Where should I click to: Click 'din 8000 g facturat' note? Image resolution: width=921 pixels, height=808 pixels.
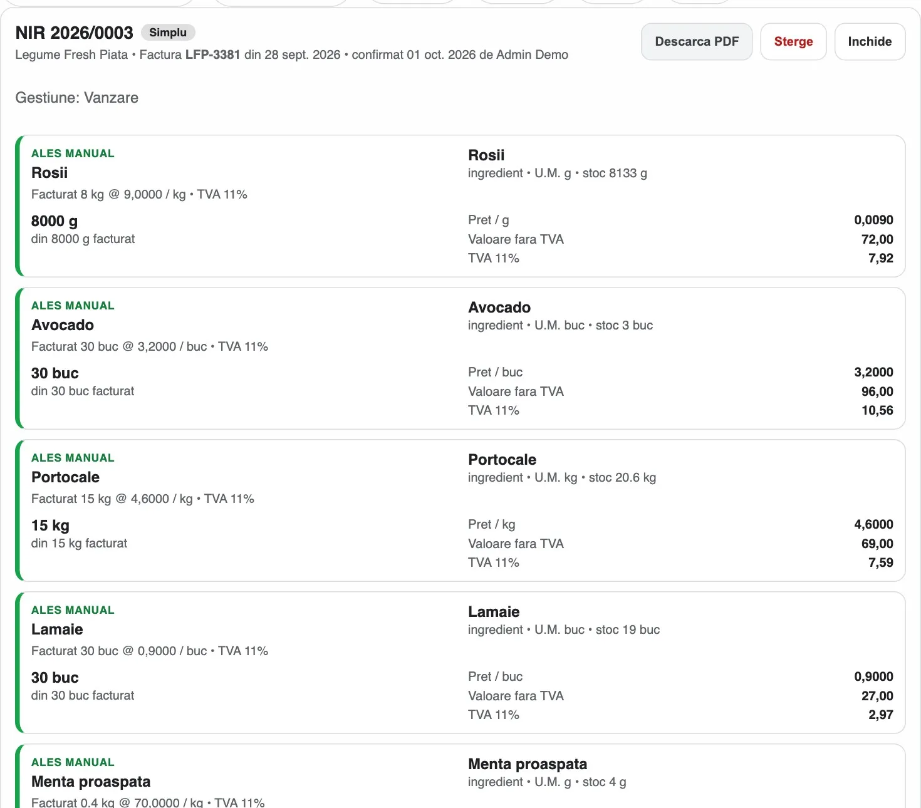83,239
